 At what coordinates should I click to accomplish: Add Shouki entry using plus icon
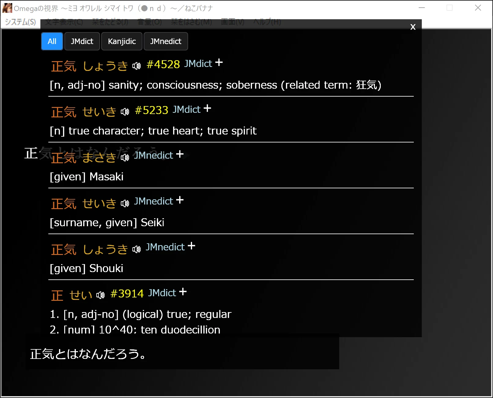pyautogui.click(x=191, y=245)
